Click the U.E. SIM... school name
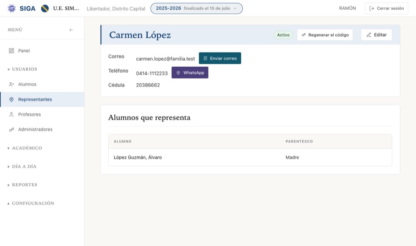This screenshot has height=246, width=416. point(66,8)
